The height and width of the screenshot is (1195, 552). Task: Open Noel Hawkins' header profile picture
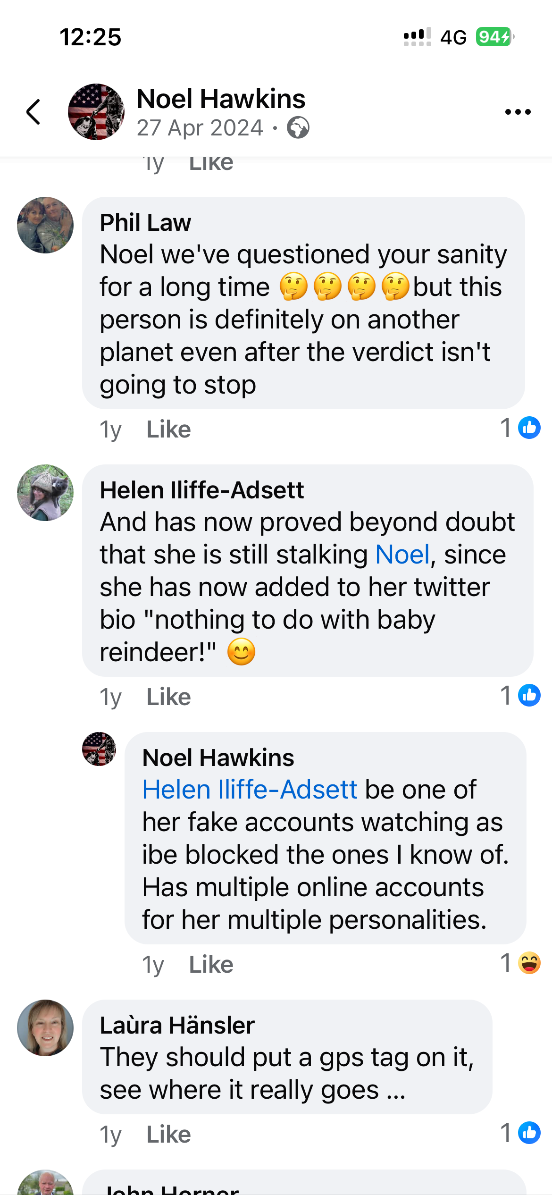coord(96,112)
